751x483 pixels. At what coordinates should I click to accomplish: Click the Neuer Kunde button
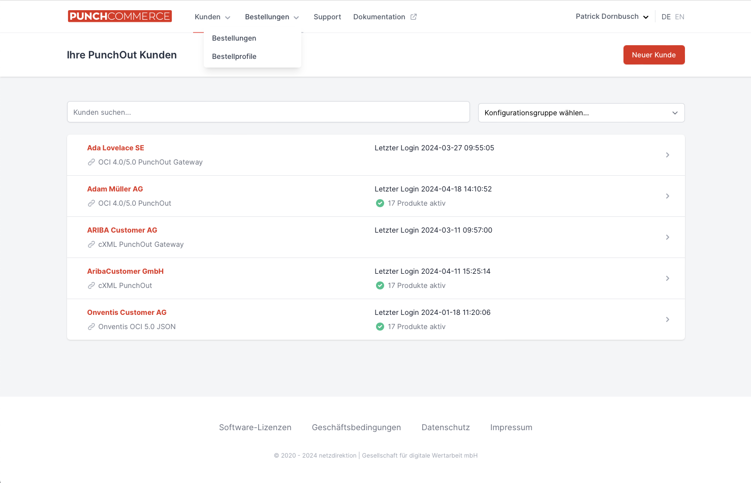click(x=654, y=55)
